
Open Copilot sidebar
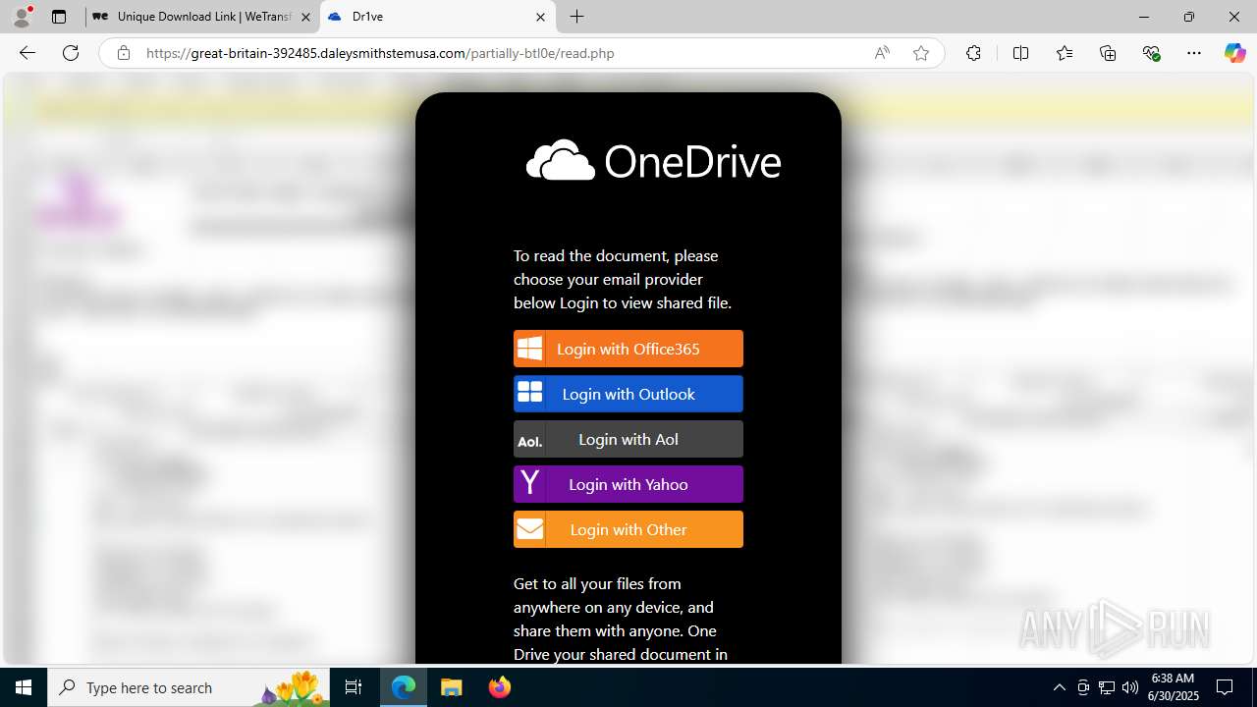[1234, 53]
